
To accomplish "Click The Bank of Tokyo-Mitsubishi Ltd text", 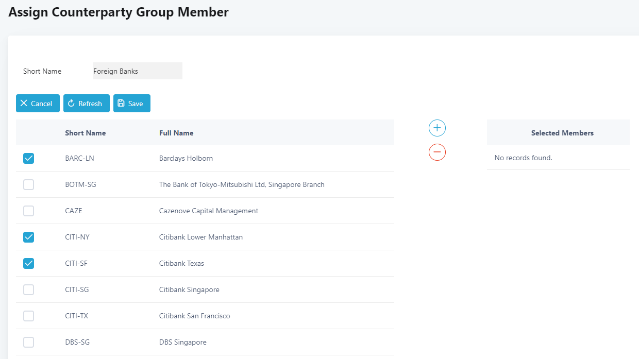I will tap(242, 184).
